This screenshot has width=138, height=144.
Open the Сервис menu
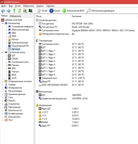pos(40,6)
